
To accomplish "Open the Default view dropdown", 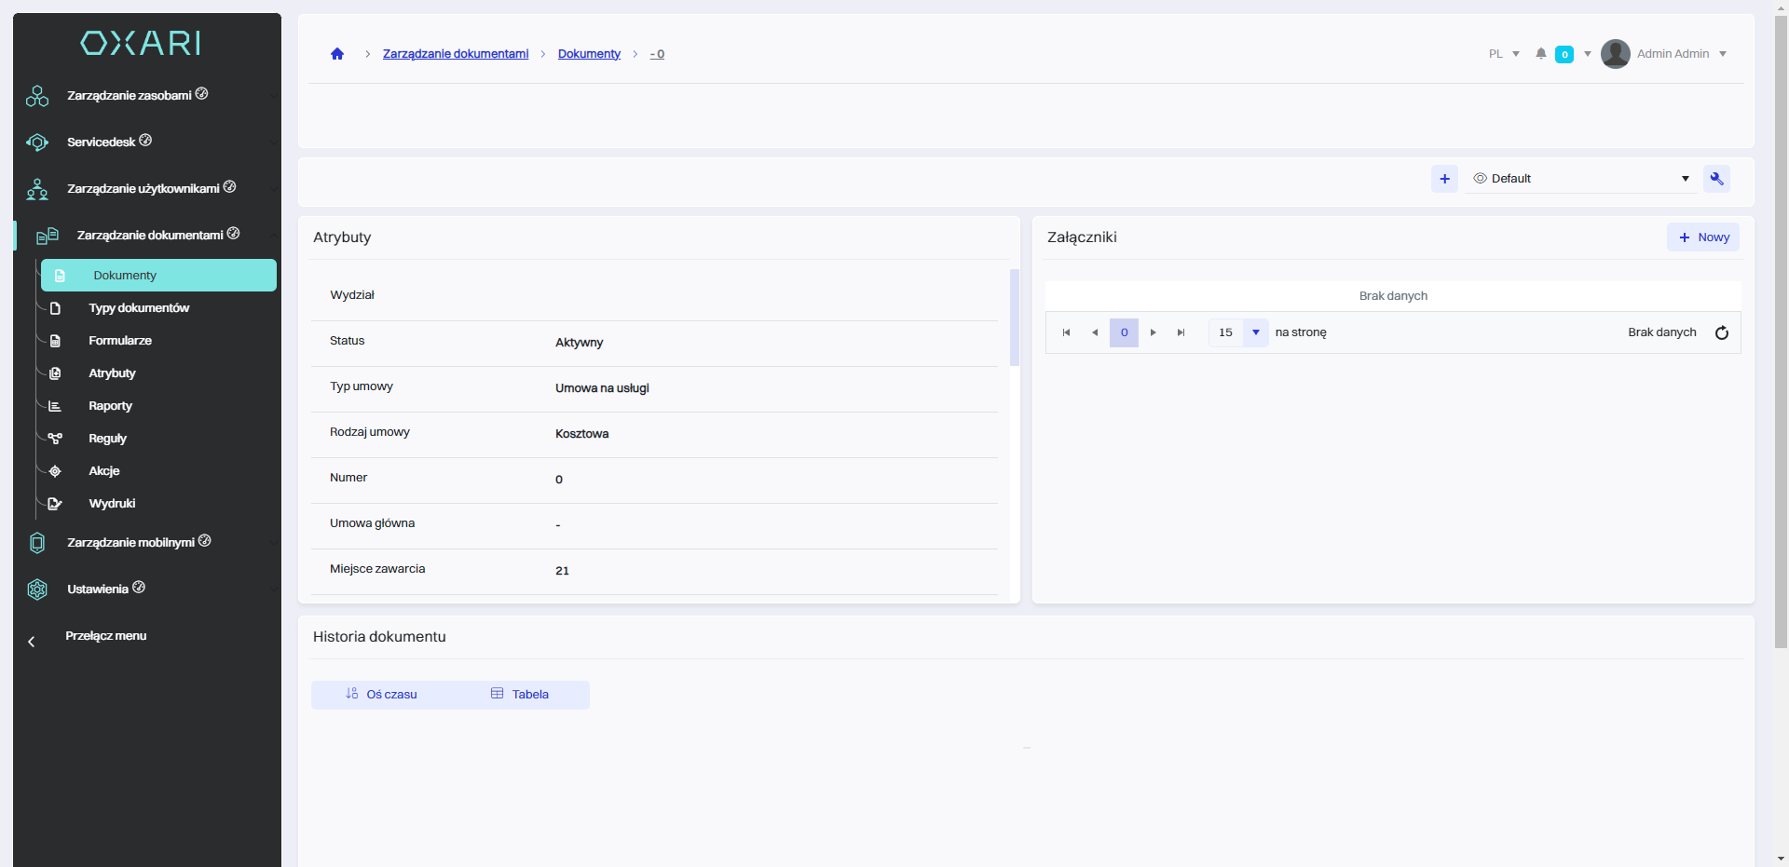I will (1581, 179).
